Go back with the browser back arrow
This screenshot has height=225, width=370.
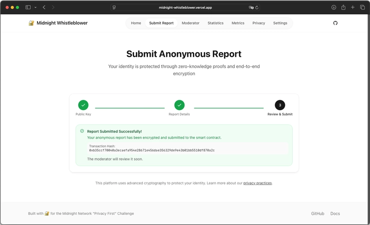44,7
